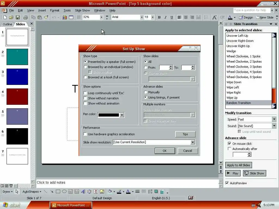The image size is (279, 209).
Task: Open the Draw menu dropdown
Action: pyautogui.click(x=8, y=192)
